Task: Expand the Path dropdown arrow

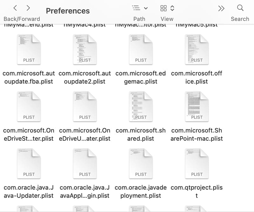Action: pyautogui.click(x=146, y=8)
